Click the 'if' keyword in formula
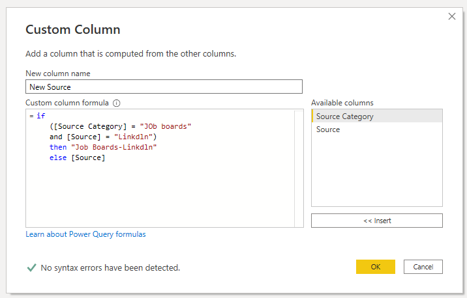This screenshot has height=298, width=467. 41,116
